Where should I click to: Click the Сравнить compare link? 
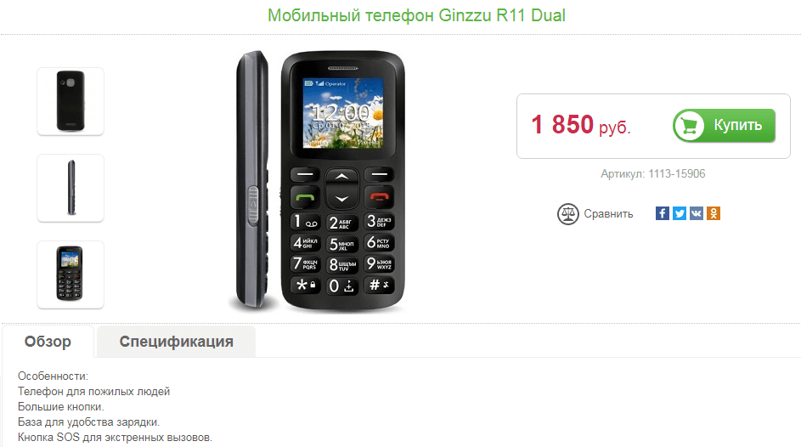(608, 214)
